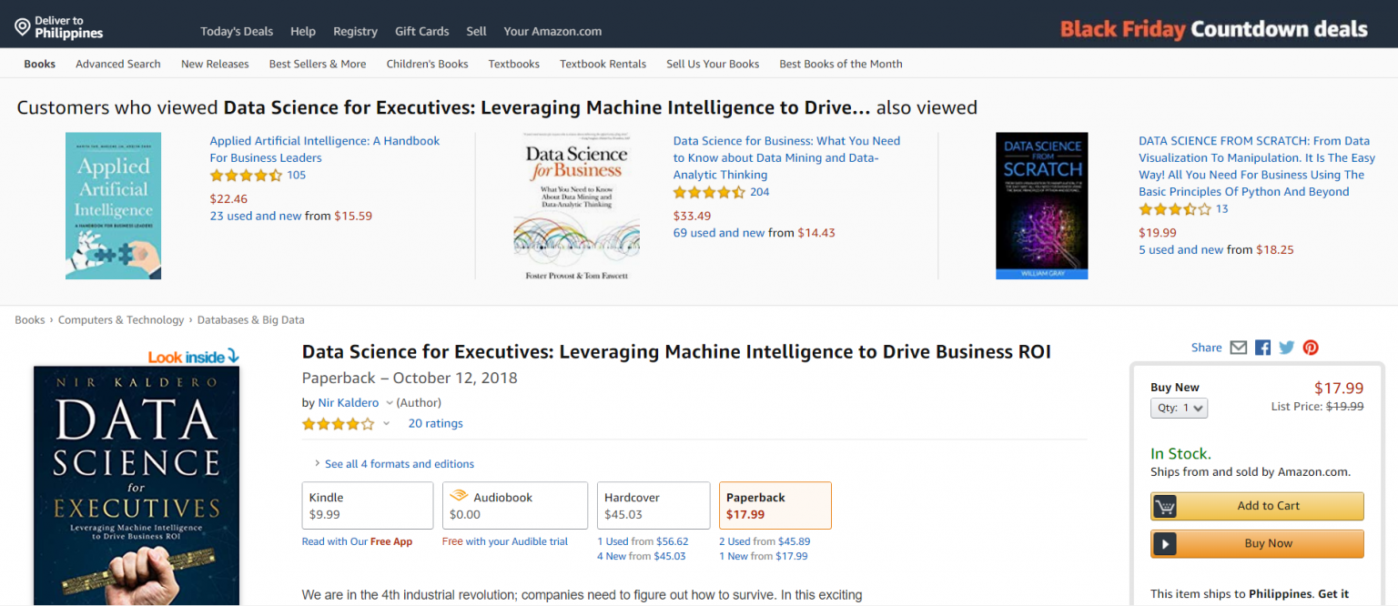Choose the Hardcover format for $45.03
Image resolution: width=1398 pixels, height=606 pixels.
tap(653, 506)
